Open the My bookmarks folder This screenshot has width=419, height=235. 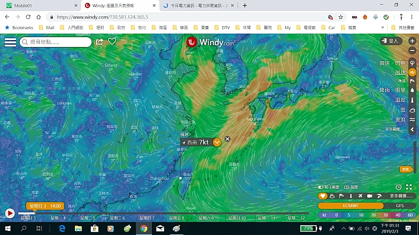point(284,27)
